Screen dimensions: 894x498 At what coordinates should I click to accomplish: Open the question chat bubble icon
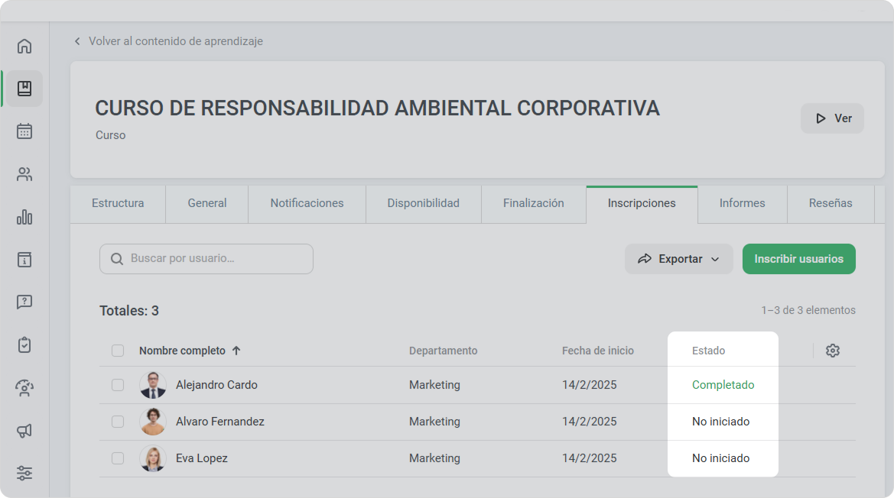pos(24,302)
